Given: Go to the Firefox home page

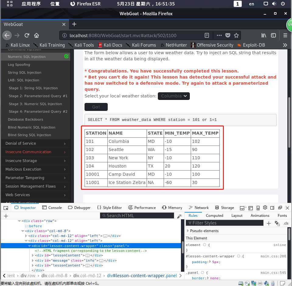Looking at the screenshot, I should tap(36, 35).
